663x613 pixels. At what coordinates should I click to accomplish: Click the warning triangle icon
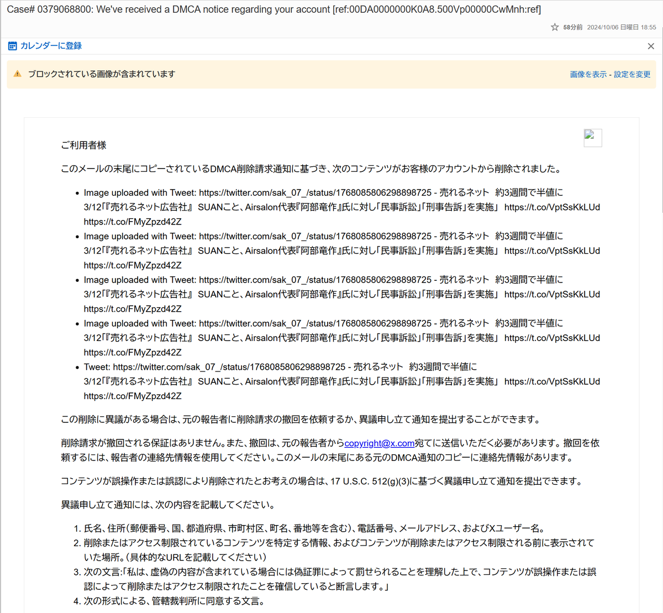click(17, 74)
